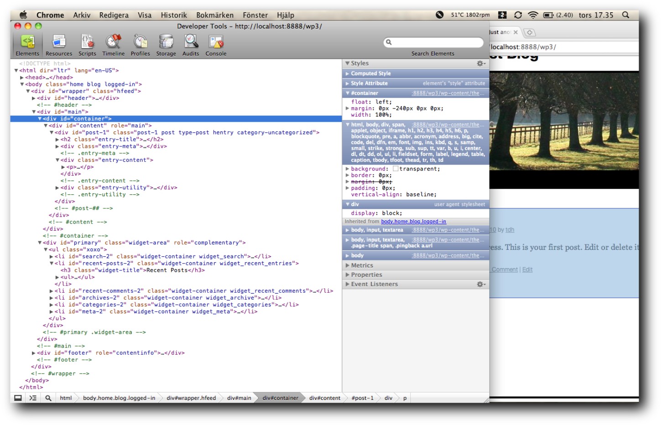Expand the li id="meta-2" node
Viewport: 661px width, 425px height.
[x=52, y=312]
